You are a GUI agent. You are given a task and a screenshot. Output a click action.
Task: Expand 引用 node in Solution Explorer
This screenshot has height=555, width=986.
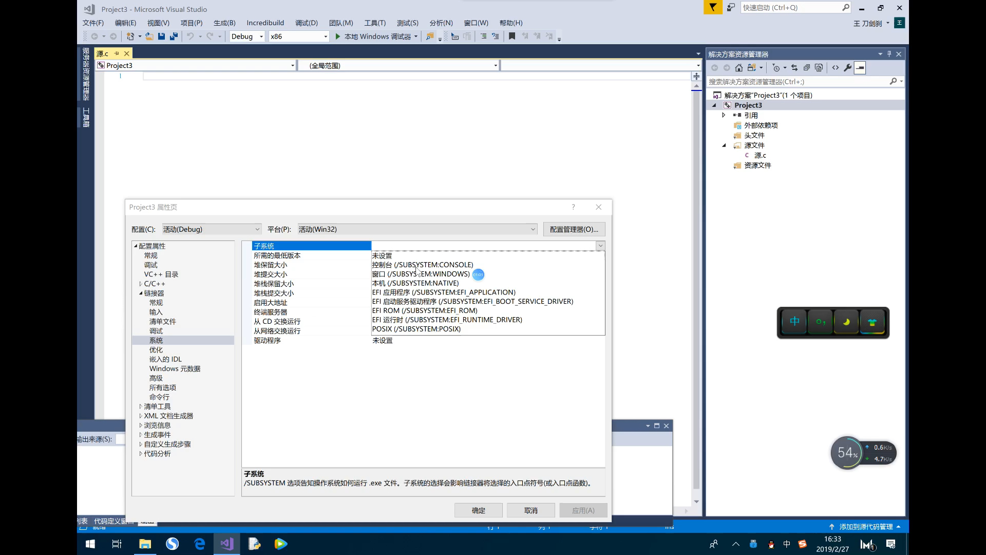click(724, 115)
